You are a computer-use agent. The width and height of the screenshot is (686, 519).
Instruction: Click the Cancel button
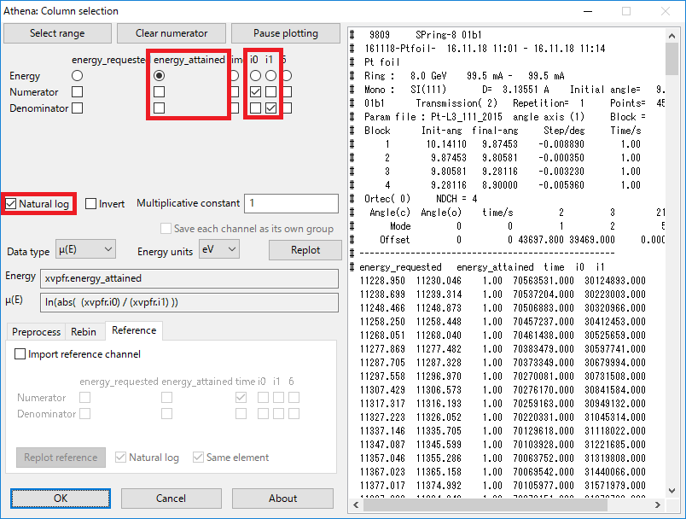pos(171,499)
